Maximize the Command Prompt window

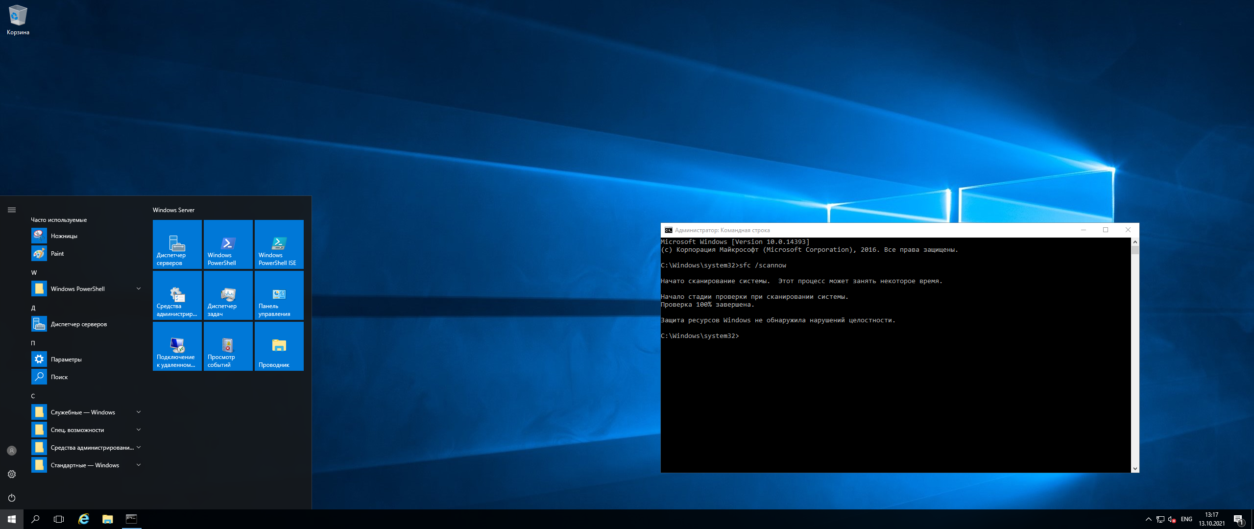[x=1106, y=230]
